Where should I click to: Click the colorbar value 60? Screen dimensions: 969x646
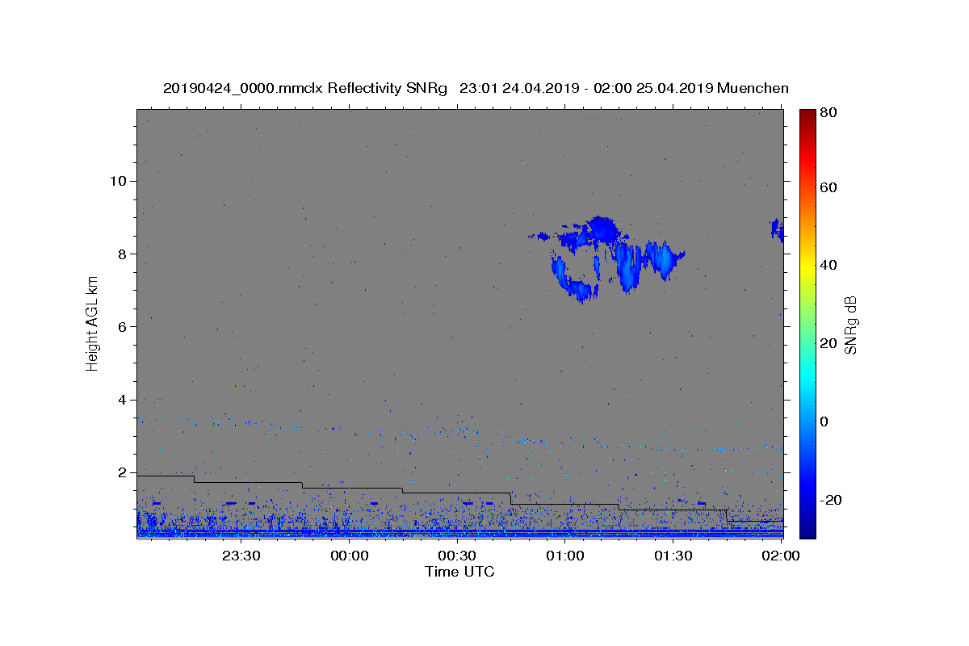coord(828,187)
